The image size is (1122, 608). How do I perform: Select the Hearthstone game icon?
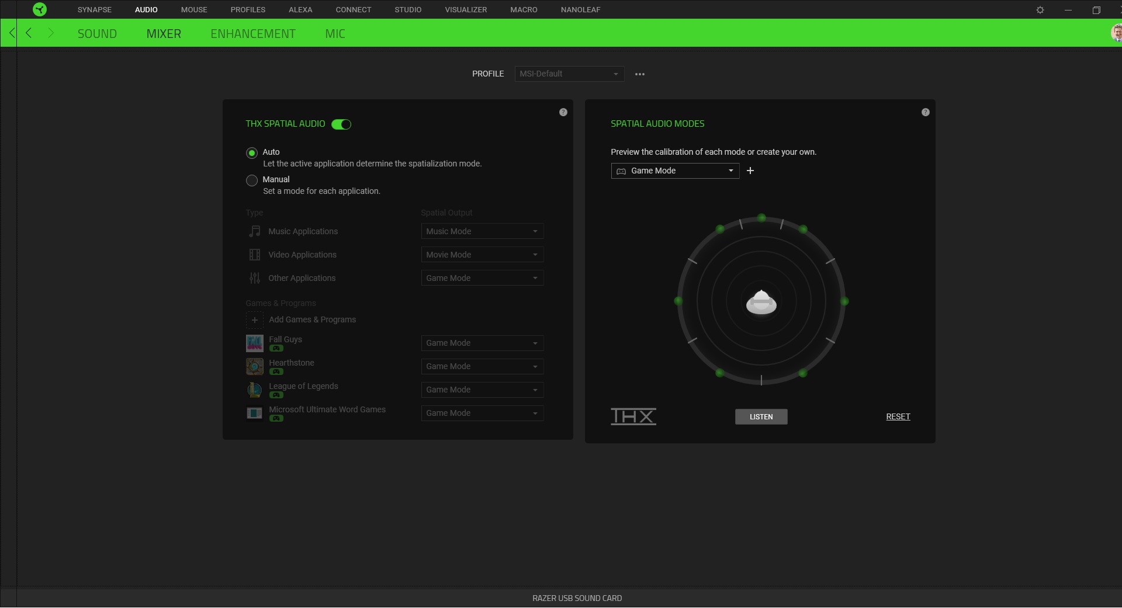(255, 367)
